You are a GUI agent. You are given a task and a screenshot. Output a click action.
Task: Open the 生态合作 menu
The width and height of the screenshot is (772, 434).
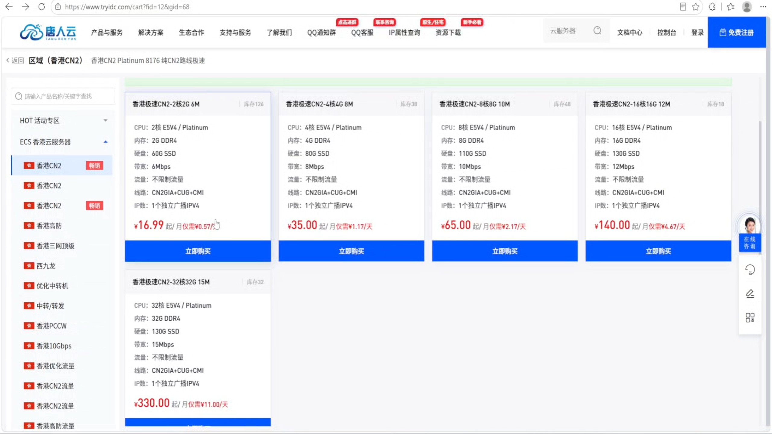click(x=191, y=32)
